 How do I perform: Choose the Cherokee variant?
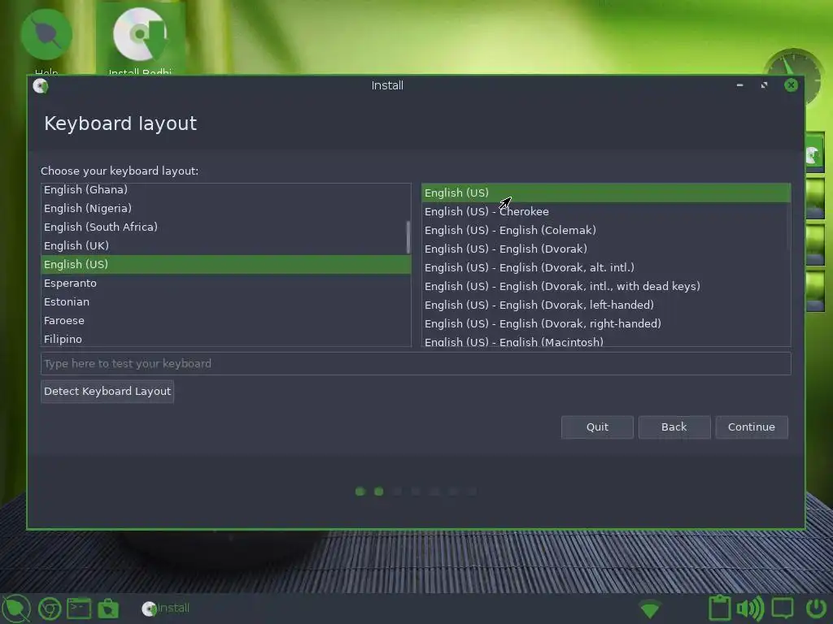tap(605, 212)
